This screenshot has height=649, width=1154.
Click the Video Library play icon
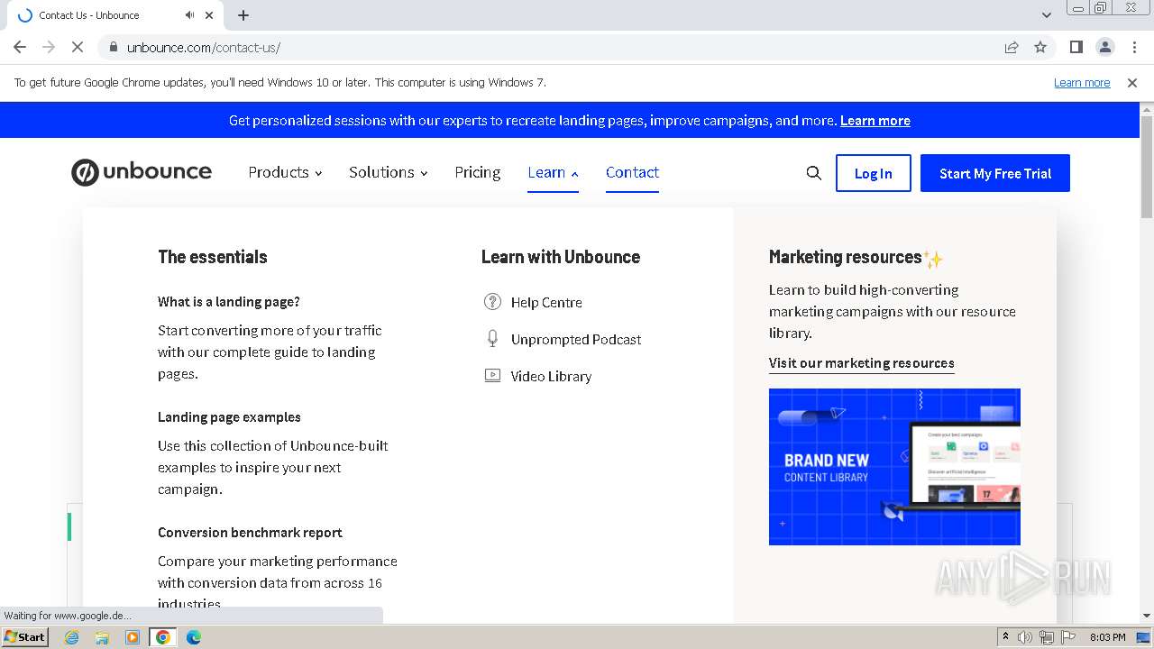click(492, 376)
